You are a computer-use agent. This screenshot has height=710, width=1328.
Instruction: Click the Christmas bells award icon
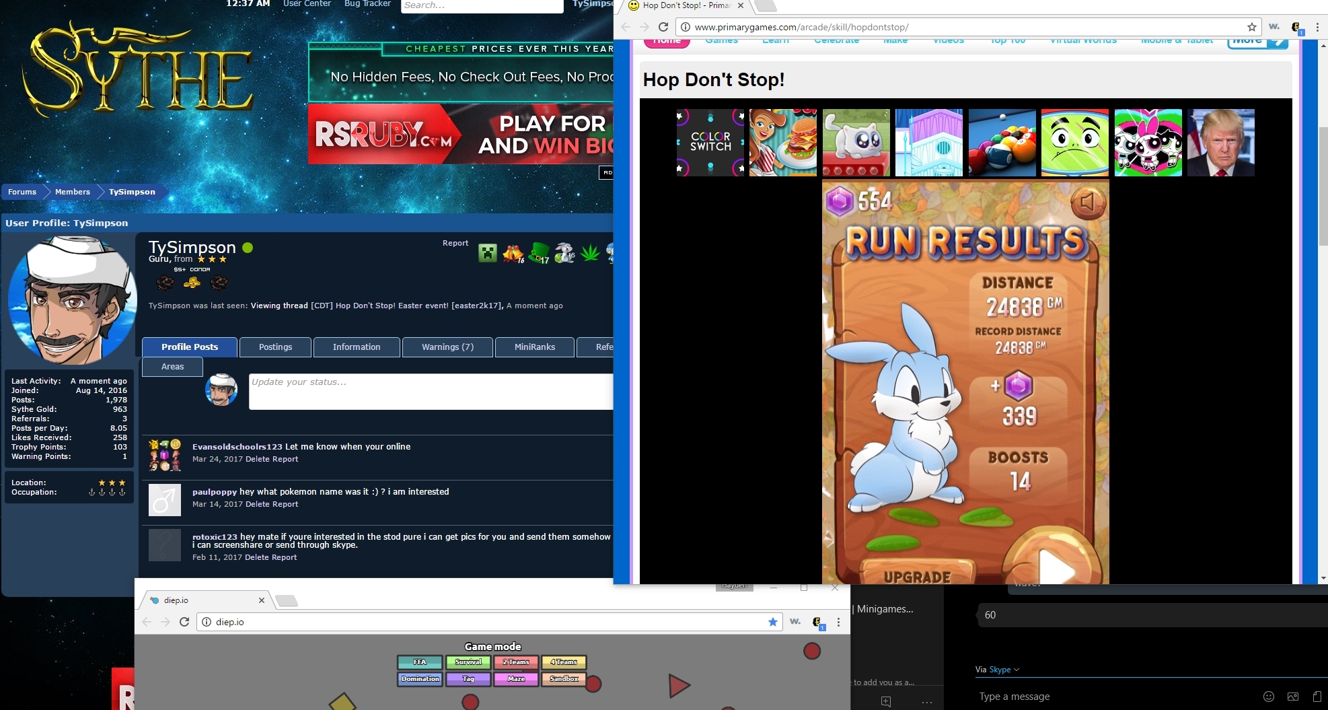click(513, 253)
